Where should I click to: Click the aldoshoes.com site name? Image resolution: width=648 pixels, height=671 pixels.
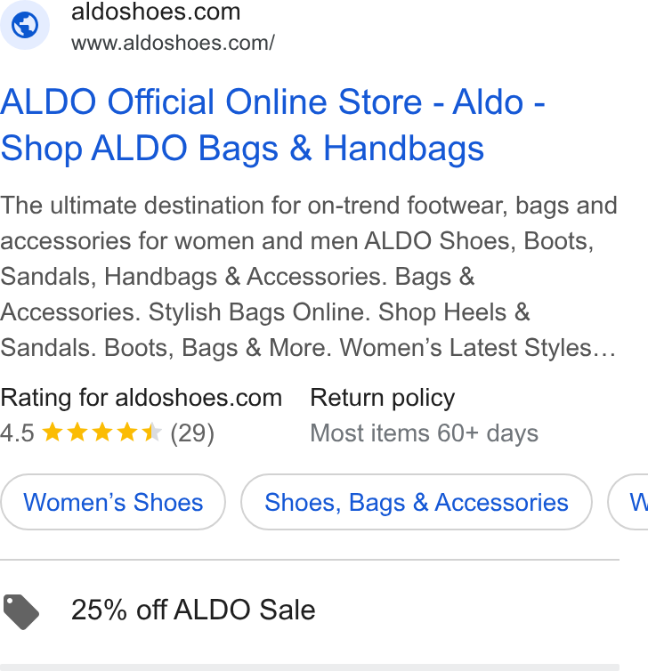click(x=156, y=12)
